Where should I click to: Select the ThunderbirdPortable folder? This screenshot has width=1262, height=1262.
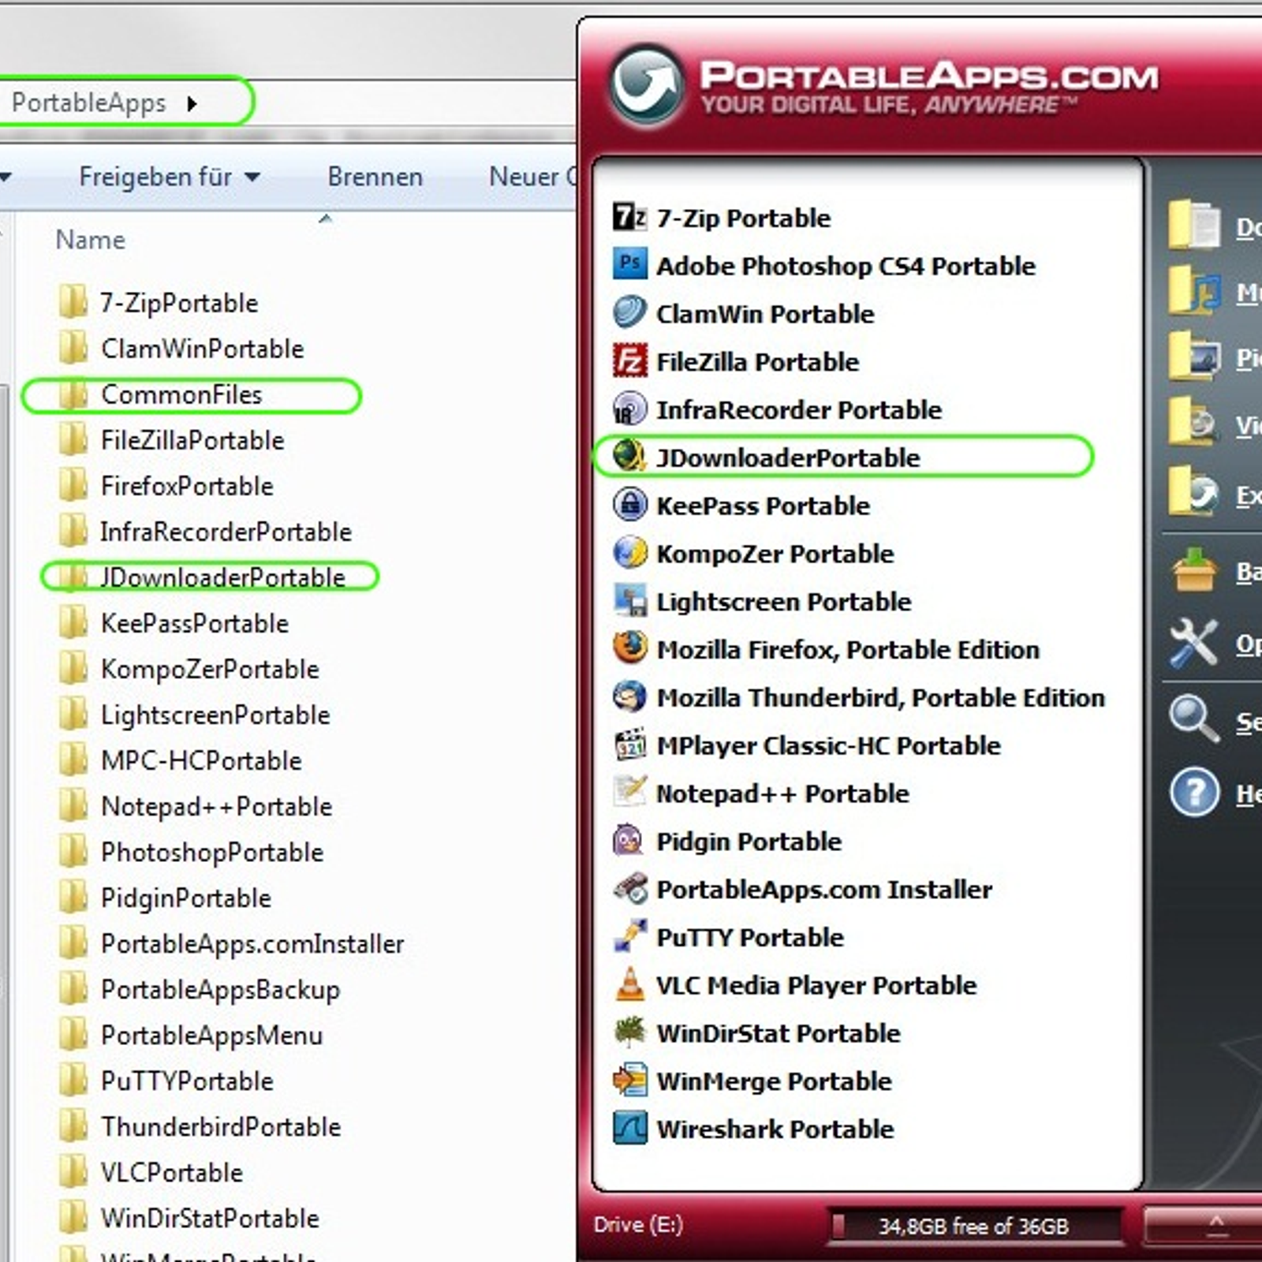coord(200,1126)
